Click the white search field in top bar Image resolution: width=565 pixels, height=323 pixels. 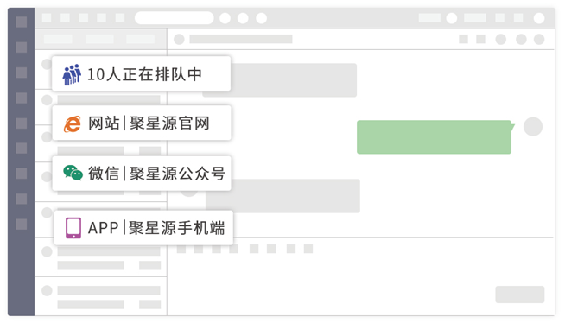pos(174,17)
